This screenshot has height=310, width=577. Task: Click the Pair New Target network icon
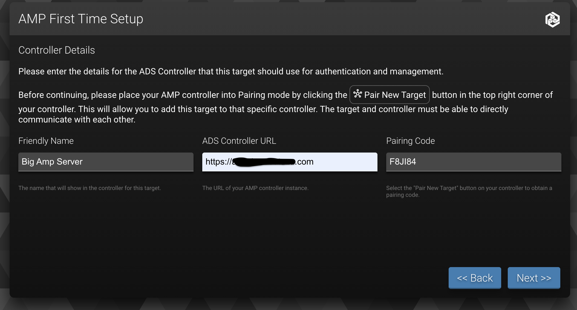pyautogui.click(x=357, y=94)
